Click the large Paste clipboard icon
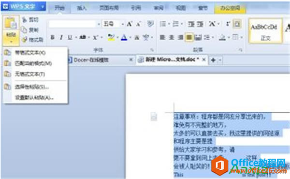 pos(11,23)
